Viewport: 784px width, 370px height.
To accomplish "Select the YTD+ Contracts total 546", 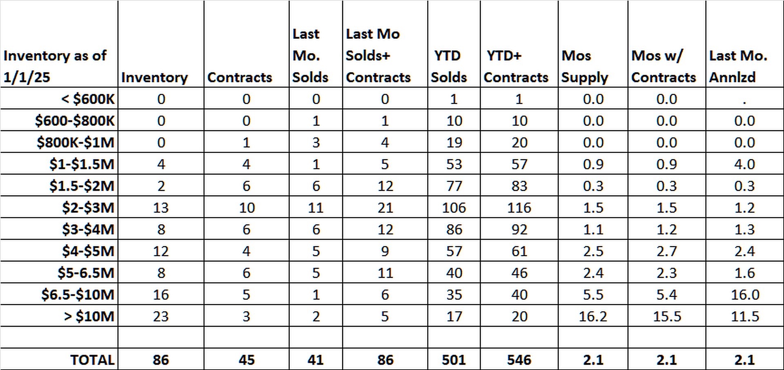I will coord(519,359).
